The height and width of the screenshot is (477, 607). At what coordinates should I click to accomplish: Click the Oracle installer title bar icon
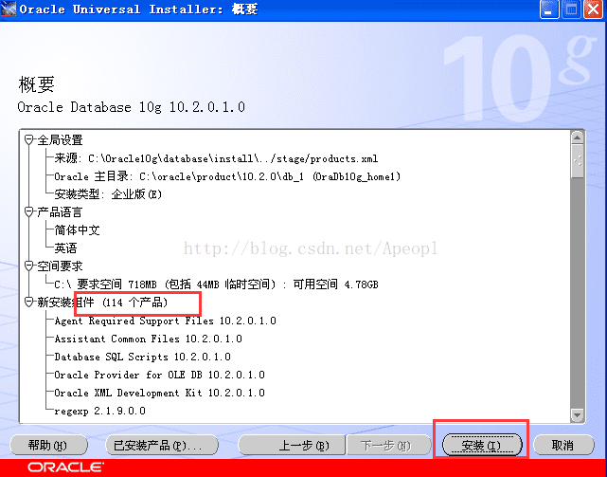point(9,9)
